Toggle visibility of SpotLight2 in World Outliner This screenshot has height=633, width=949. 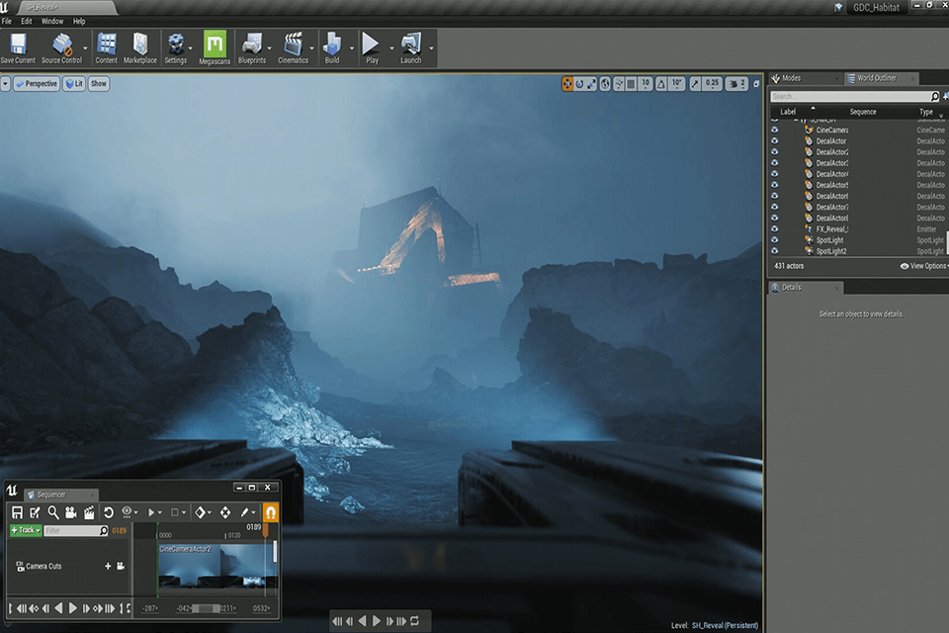(x=774, y=251)
